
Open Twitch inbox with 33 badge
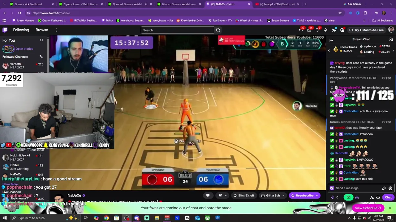[x=301, y=30]
